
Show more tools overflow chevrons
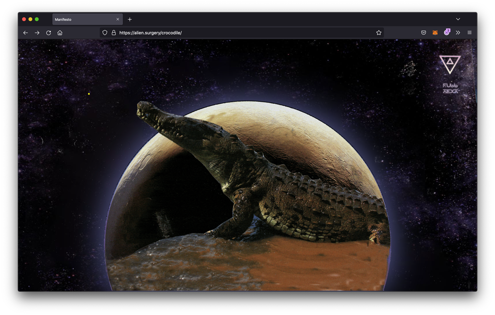click(x=458, y=33)
